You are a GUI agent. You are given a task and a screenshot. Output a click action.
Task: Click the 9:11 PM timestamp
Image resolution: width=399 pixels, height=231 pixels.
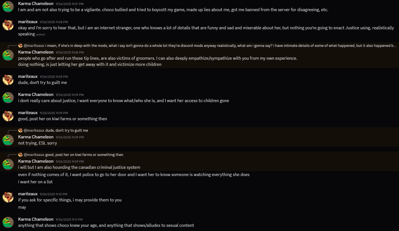(69, 220)
